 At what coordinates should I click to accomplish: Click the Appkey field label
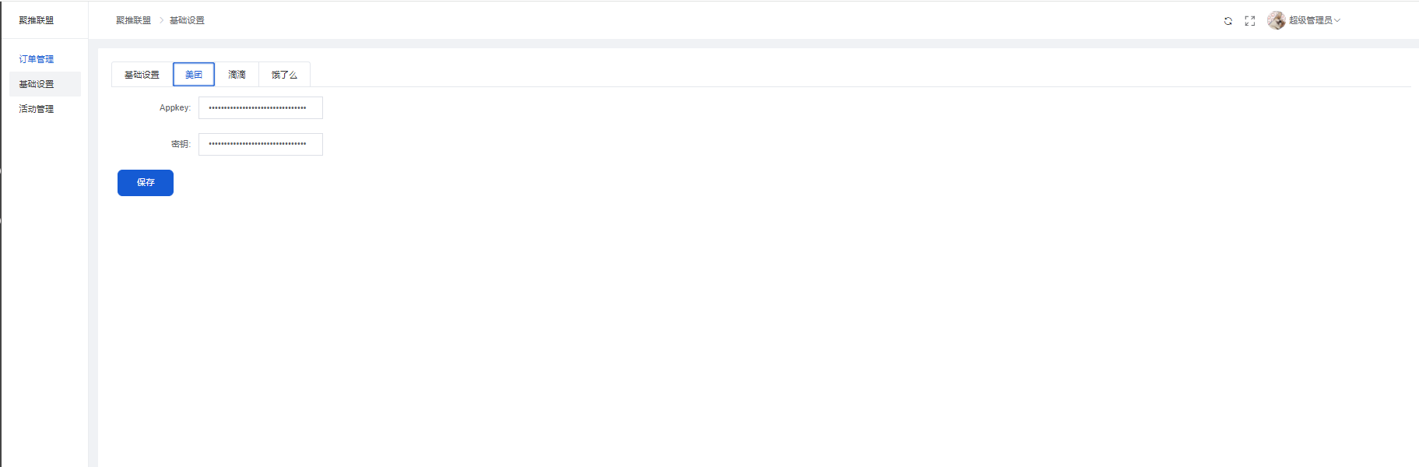[x=174, y=108]
